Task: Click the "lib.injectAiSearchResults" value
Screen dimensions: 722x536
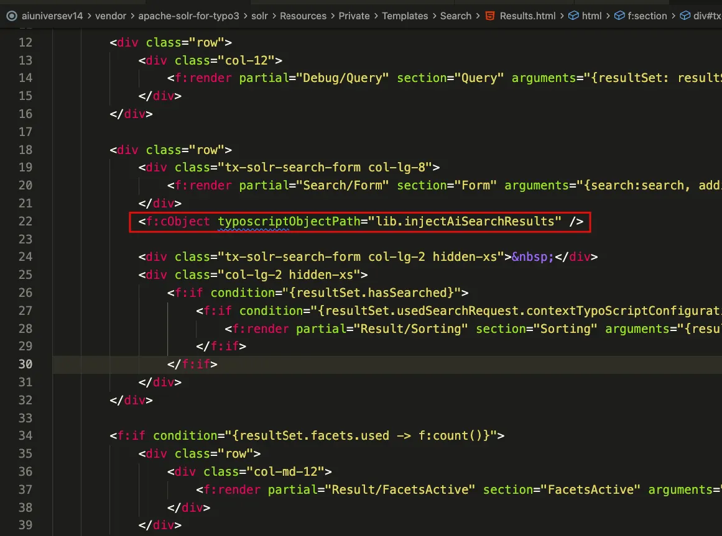Action: [465, 222]
